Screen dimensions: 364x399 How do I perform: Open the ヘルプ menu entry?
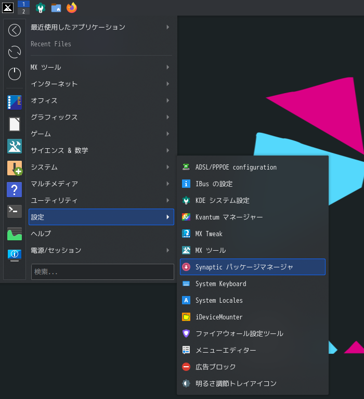pos(101,234)
